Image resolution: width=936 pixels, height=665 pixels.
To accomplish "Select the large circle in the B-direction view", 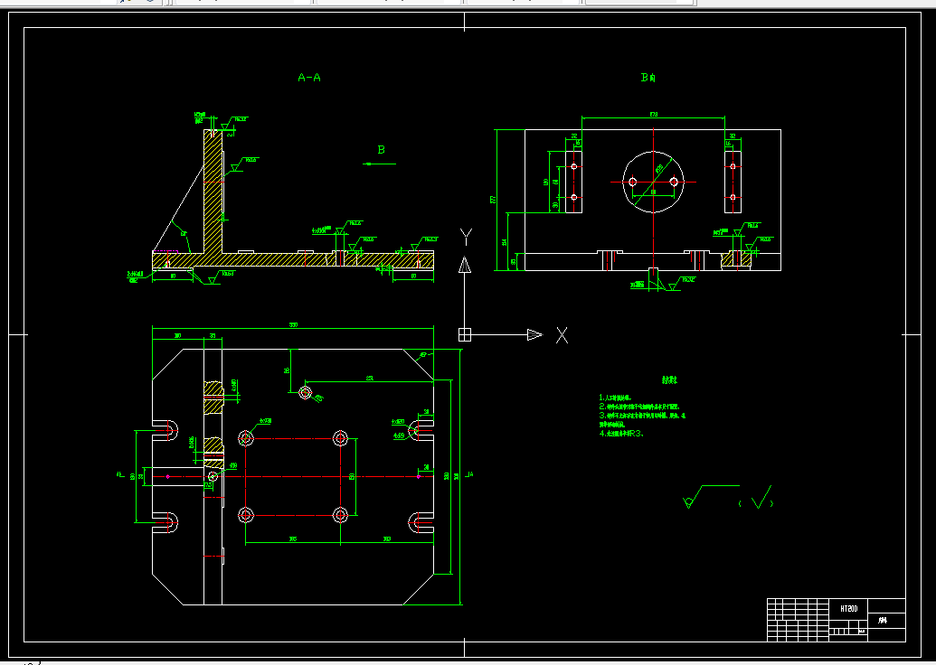I will [x=654, y=182].
